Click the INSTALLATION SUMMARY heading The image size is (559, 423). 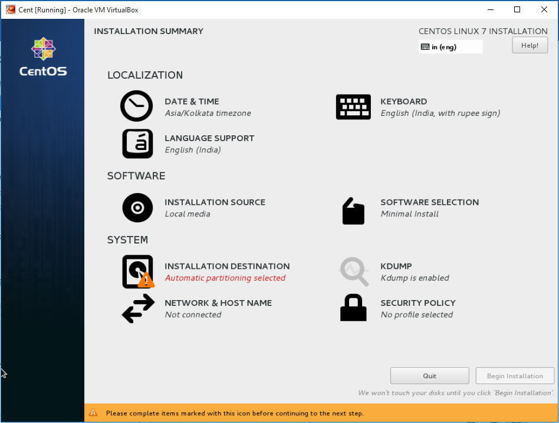point(149,31)
